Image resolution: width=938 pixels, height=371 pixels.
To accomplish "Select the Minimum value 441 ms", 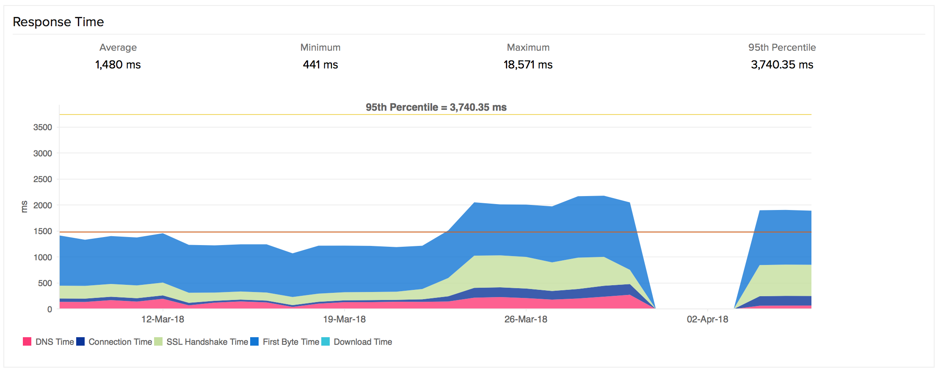I will [320, 65].
